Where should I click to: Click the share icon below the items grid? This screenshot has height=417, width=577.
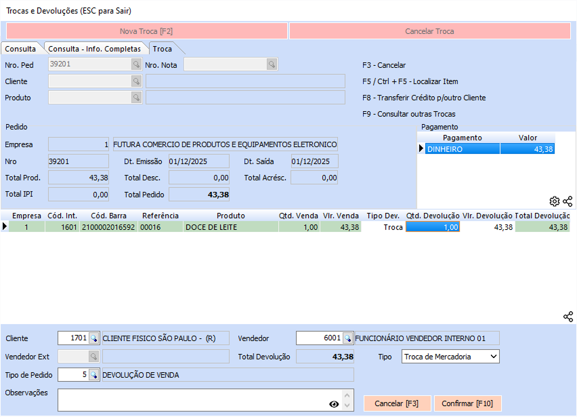coord(568,317)
